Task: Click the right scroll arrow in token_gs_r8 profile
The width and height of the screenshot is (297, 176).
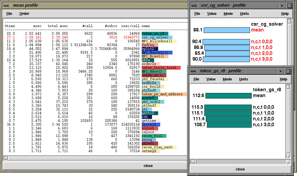Action: coord(288,162)
